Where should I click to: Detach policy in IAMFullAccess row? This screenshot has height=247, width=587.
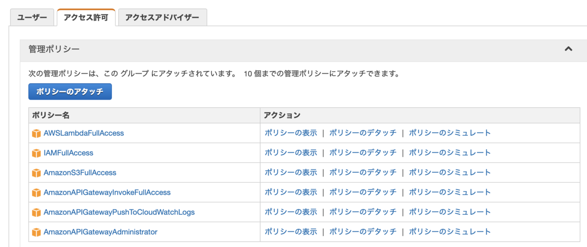point(362,153)
